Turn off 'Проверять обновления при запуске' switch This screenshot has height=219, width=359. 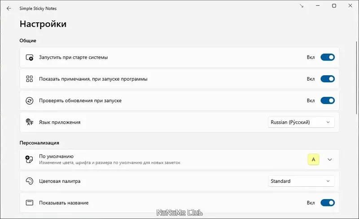pyautogui.click(x=328, y=101)
